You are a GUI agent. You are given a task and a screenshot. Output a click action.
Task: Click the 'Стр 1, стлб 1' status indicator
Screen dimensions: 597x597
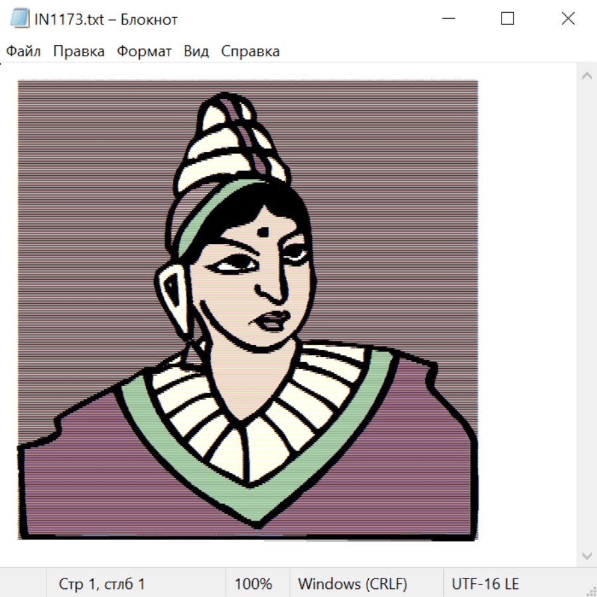[101, 584]
